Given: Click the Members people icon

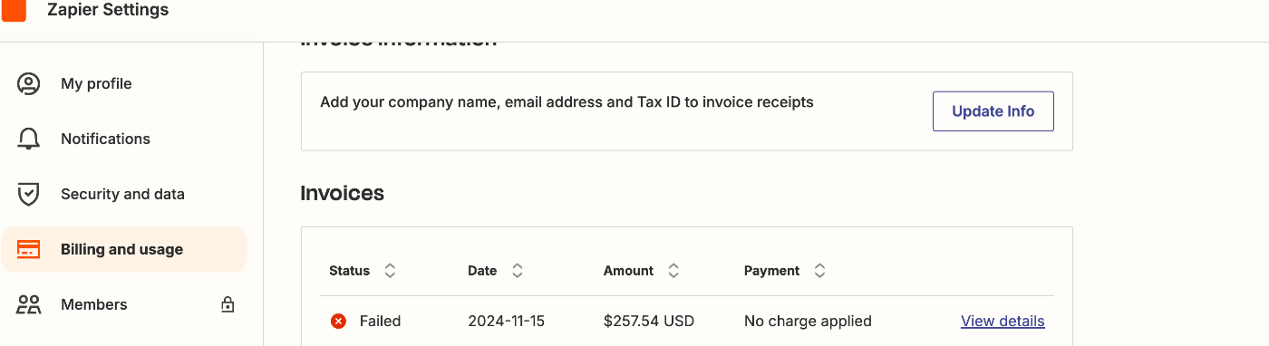Looking at the screenshot, I should (x=29, y=304).
